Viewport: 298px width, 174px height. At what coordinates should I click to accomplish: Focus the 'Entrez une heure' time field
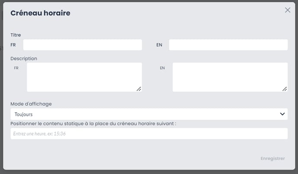pyautogui.click(x=149, y=134)
